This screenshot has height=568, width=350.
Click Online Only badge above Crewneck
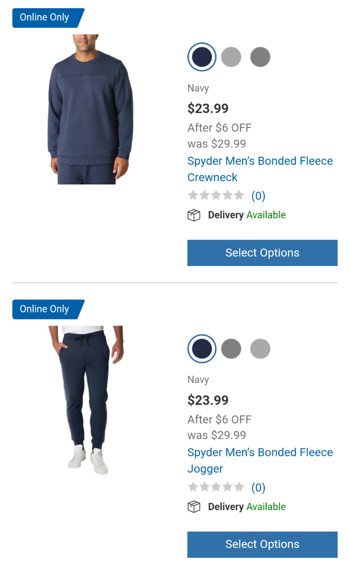[48, 18]
